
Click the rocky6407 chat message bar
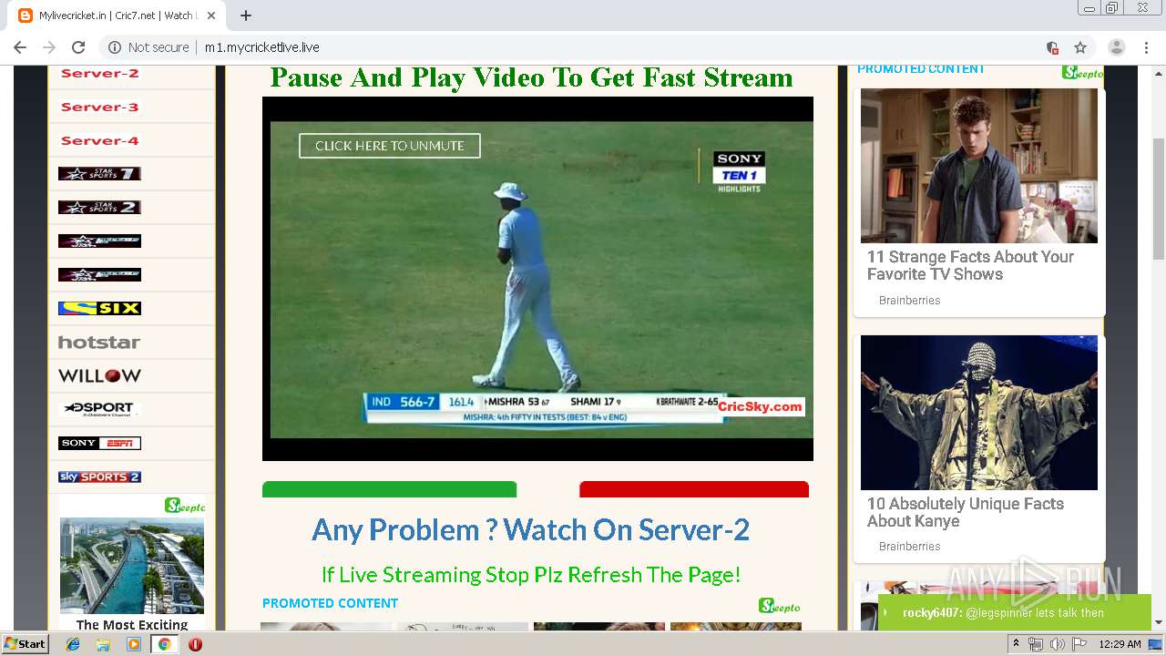1015,612
